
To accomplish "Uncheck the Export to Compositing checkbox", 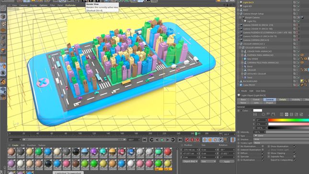I will [295, 160].
